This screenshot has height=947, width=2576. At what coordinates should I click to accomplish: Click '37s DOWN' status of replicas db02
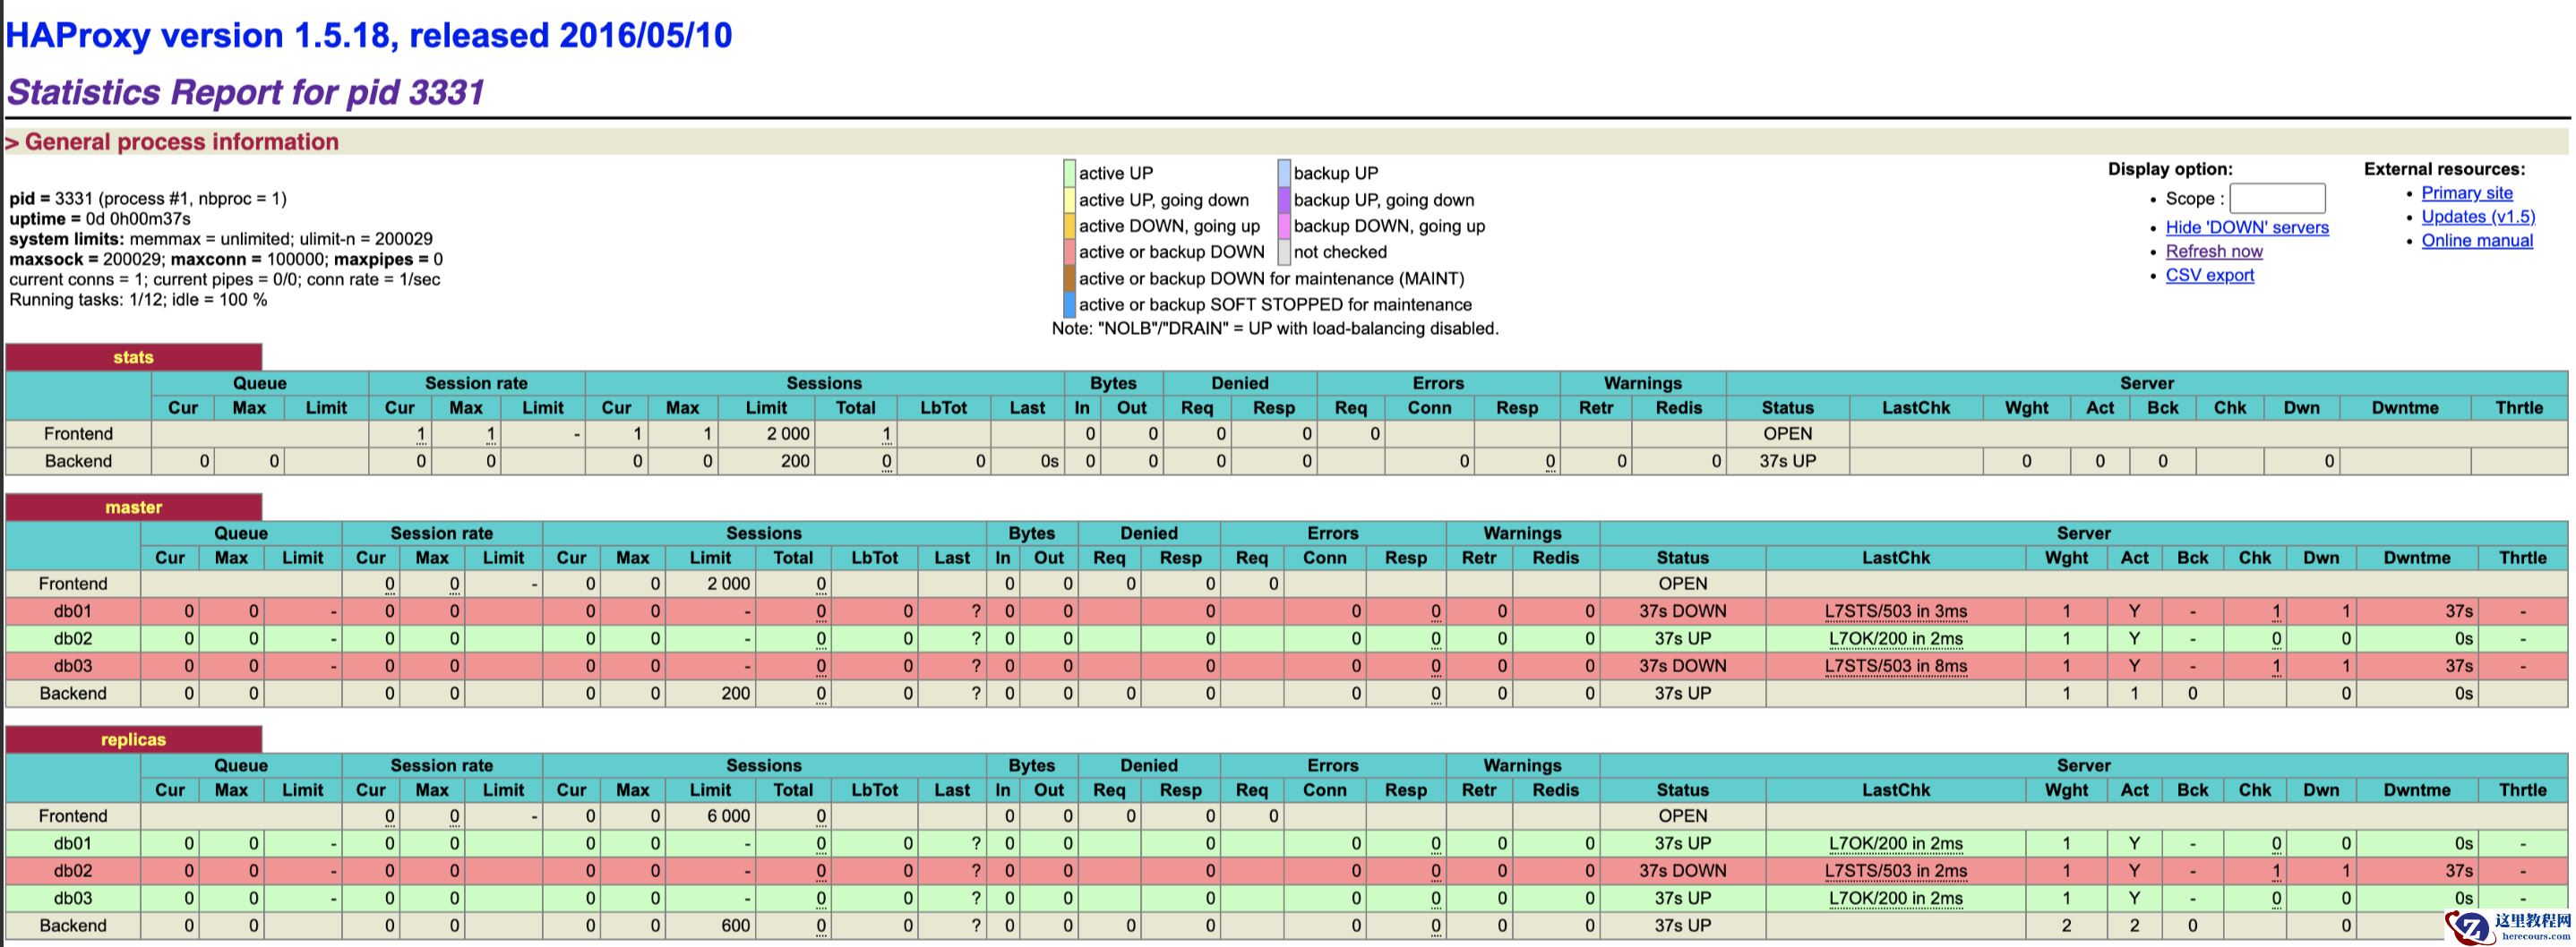click(x=1682, y=871)
